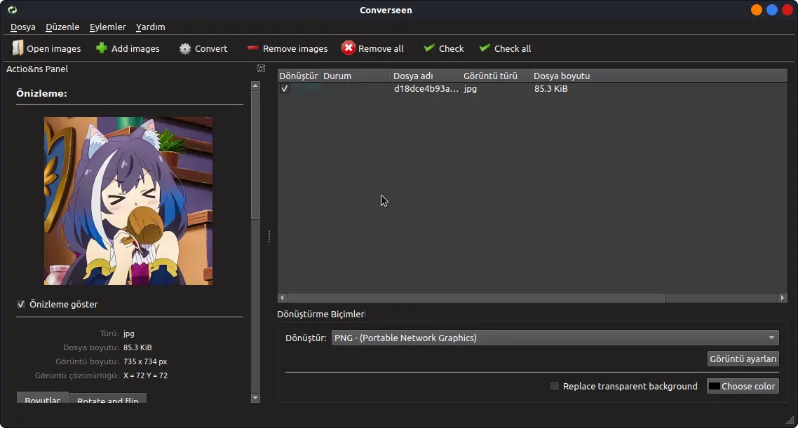Undock the Actions Panel with float icon
This screenshot has height=428, width=798.
tap(261, 69)
